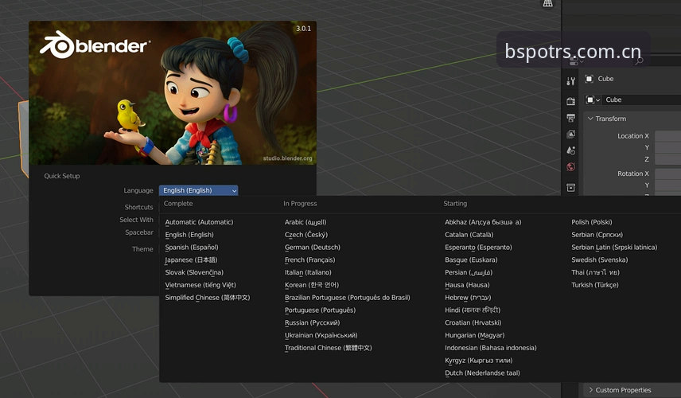681x398 pixels.
Task: Pick Korean language option
Action: 311,285
